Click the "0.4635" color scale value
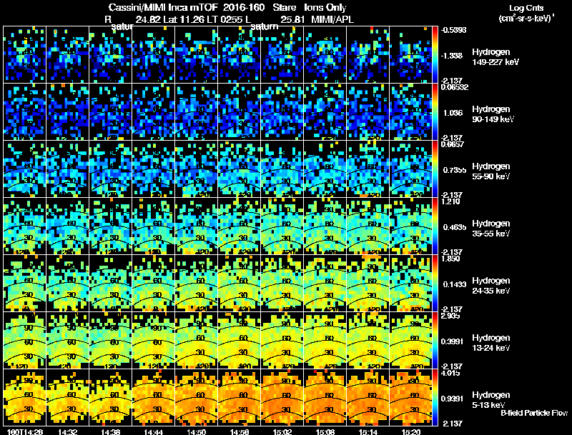This screenshot has width=572, height=435. (454, 227)
